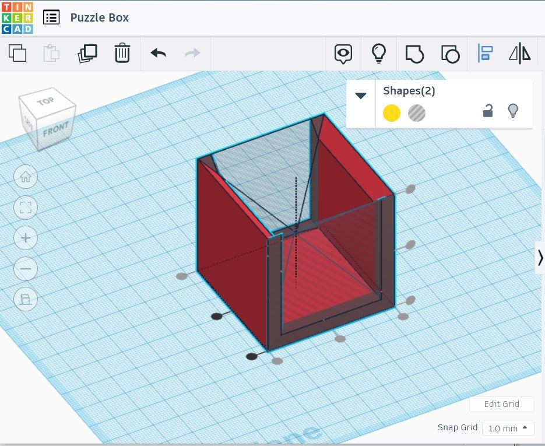
Task: Choose the yellow Solid color swatch
Action: tap(391, 113)
